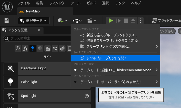The height and width of the screenshot is (108, 181).
Task: Click the stop playback square button
Action: tap(126, 21)
